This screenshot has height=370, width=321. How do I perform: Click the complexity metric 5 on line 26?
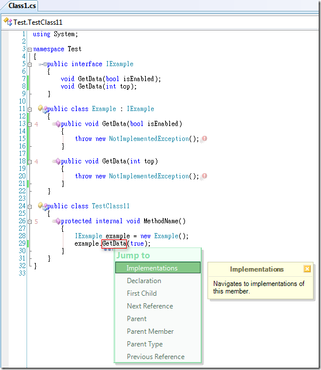tap(36, 222)
